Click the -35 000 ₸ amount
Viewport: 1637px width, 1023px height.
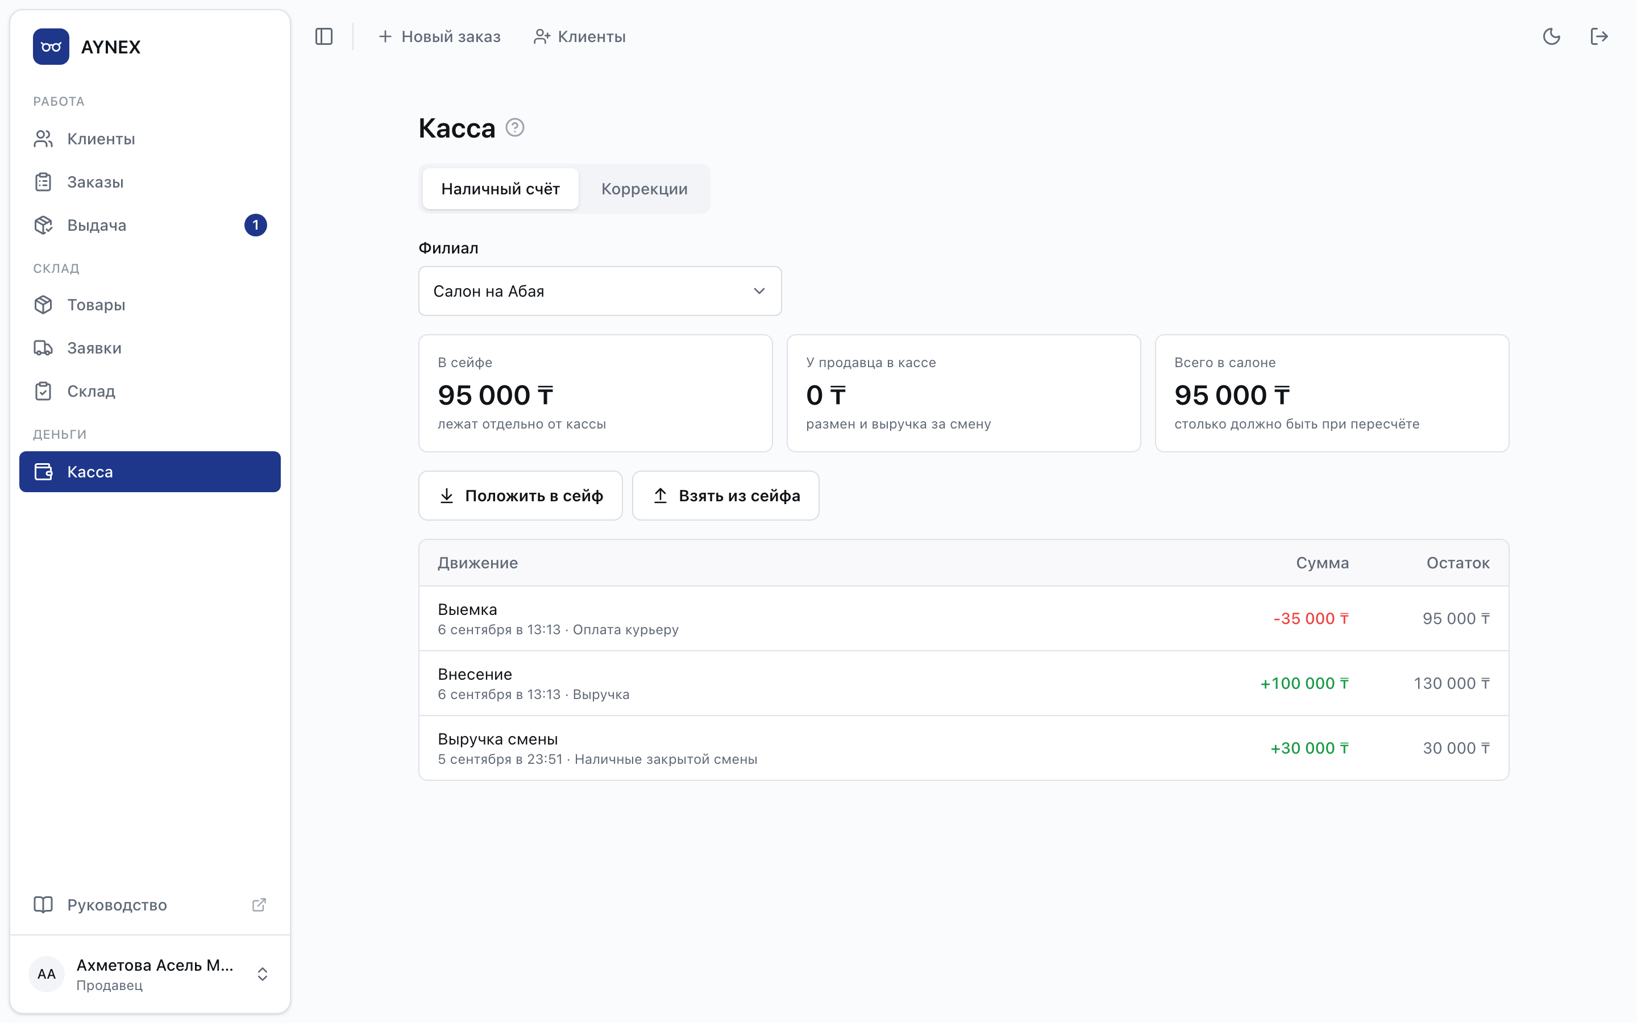(x=1311, y=618)
